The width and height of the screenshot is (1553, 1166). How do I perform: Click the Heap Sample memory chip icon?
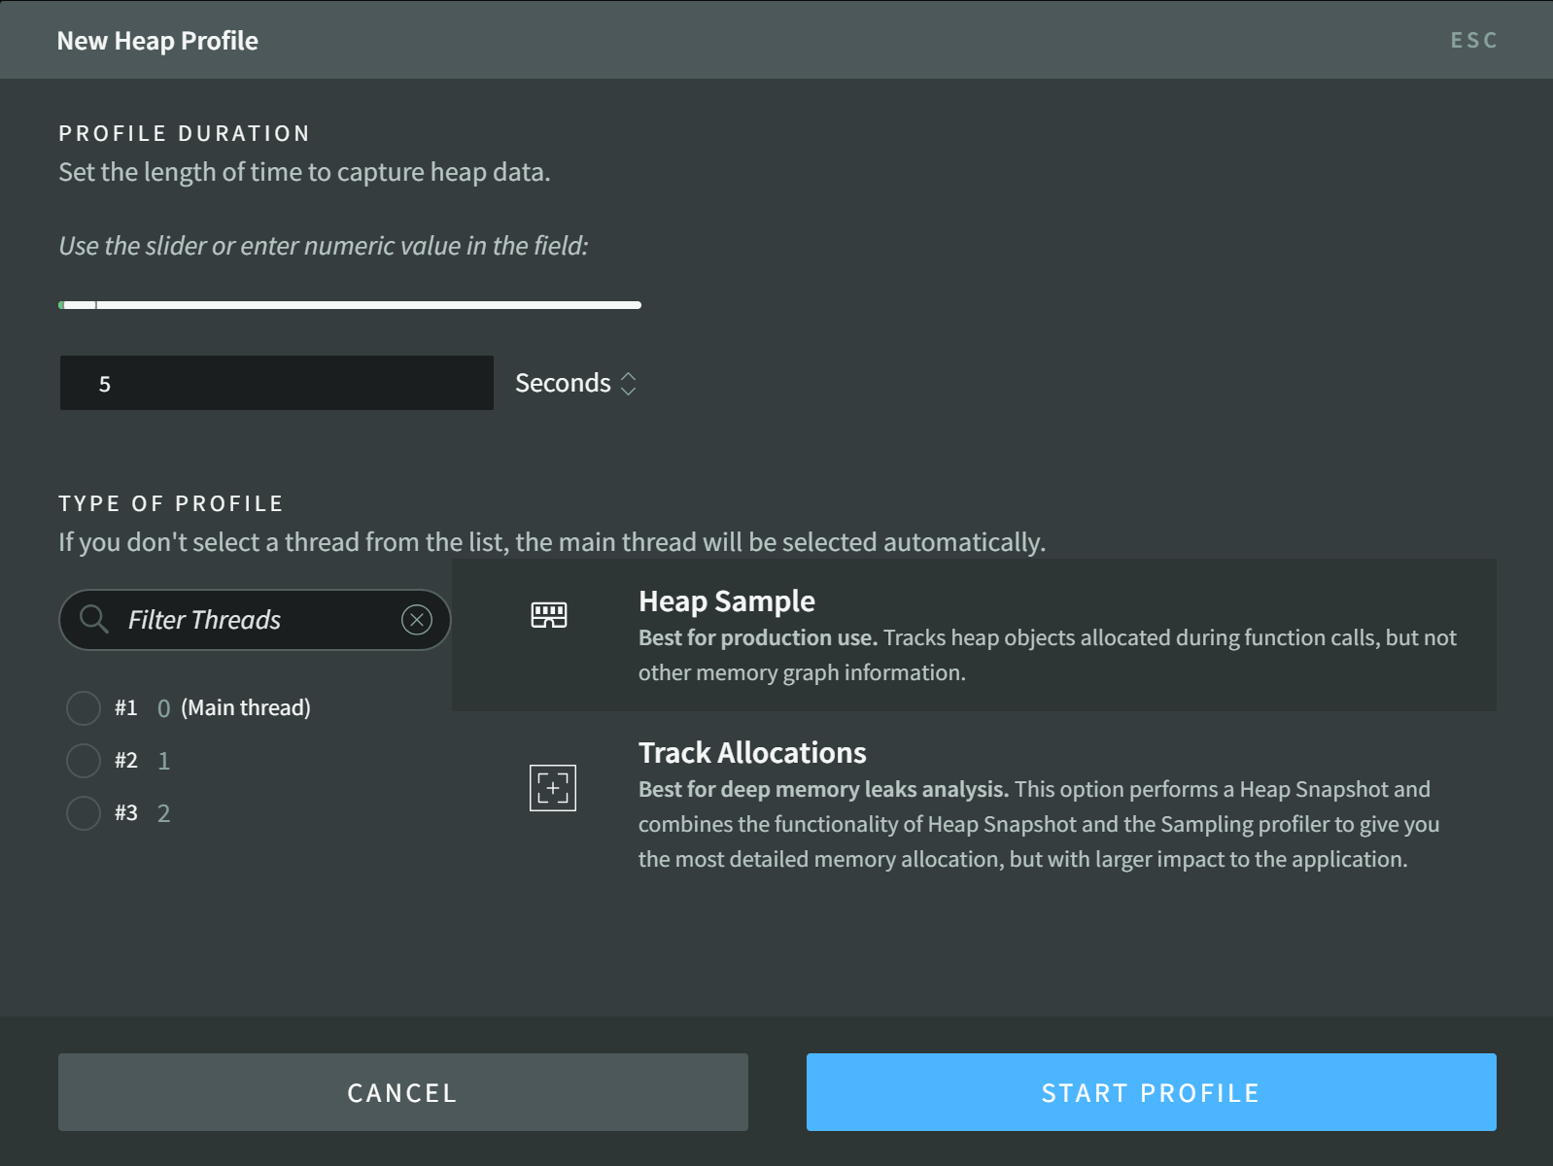(x=549, y=615)
